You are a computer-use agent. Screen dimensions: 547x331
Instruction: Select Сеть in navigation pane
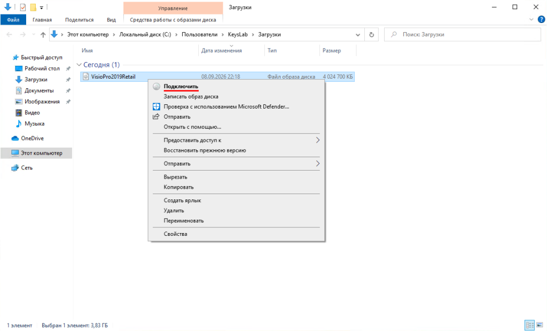(27, 167)
